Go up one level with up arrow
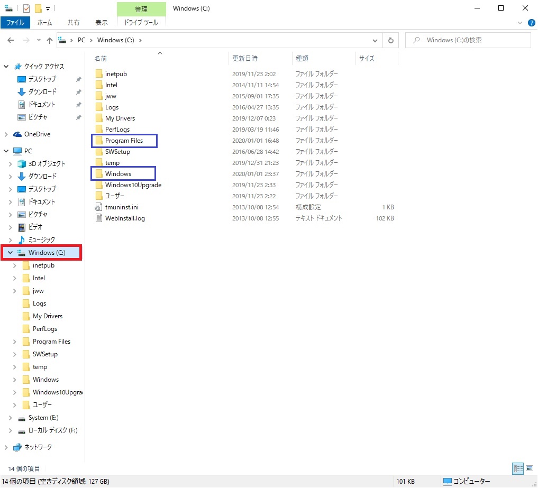This screenshot has height=488, width=538. [x=49, y=41]
